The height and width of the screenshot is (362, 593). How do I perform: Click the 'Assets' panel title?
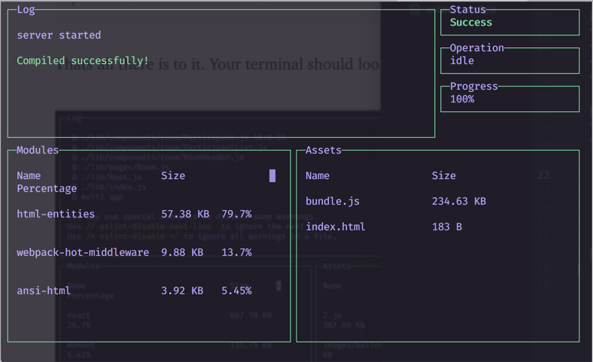pyautogui.click(x=324, y=151)
